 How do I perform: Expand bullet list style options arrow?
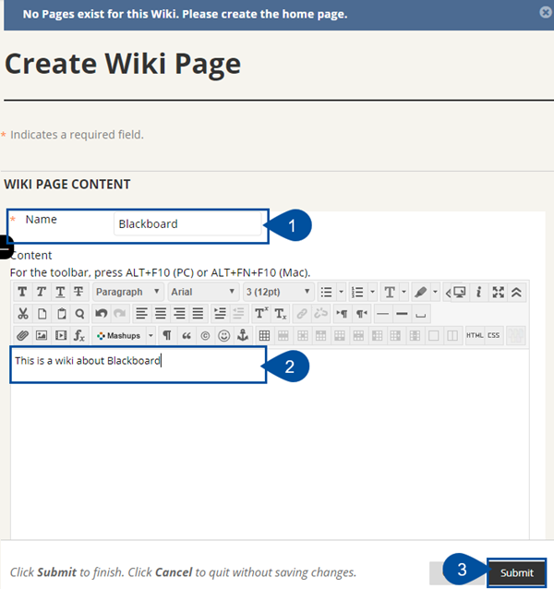[x=341, y=292]
